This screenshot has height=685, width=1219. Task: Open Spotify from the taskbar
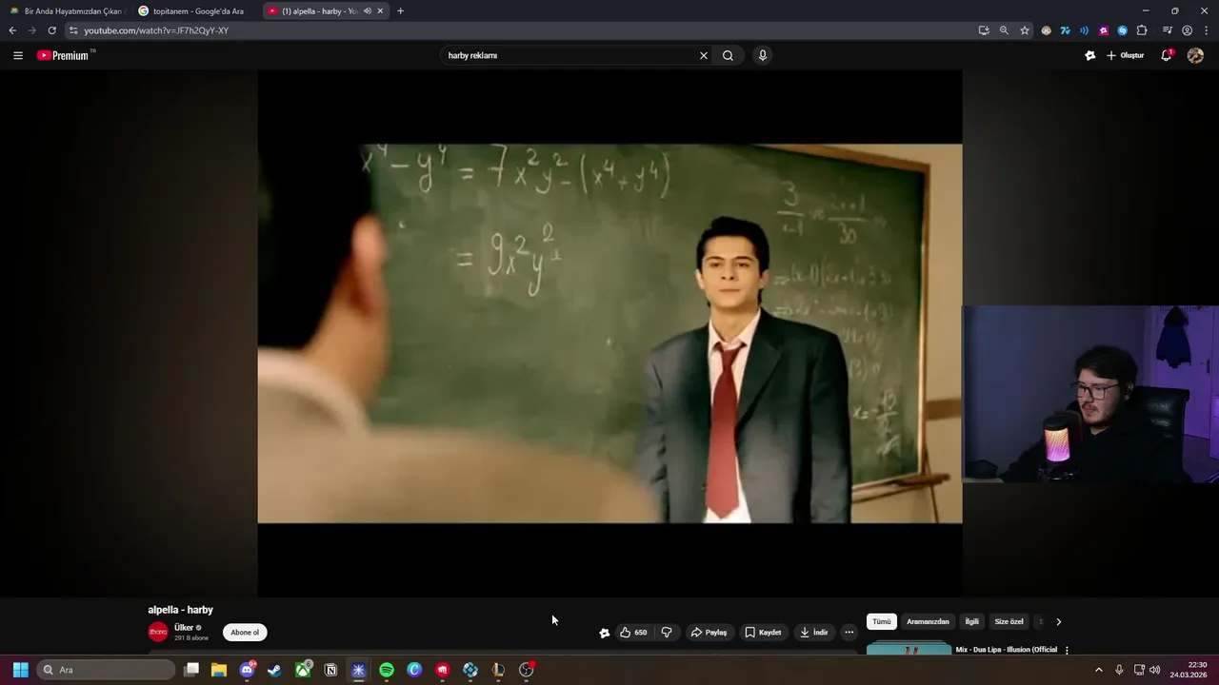387,670
